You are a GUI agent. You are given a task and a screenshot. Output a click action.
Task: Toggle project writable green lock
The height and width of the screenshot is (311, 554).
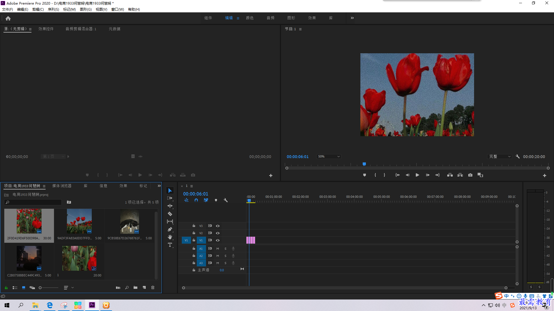click(x=6, y=287)
